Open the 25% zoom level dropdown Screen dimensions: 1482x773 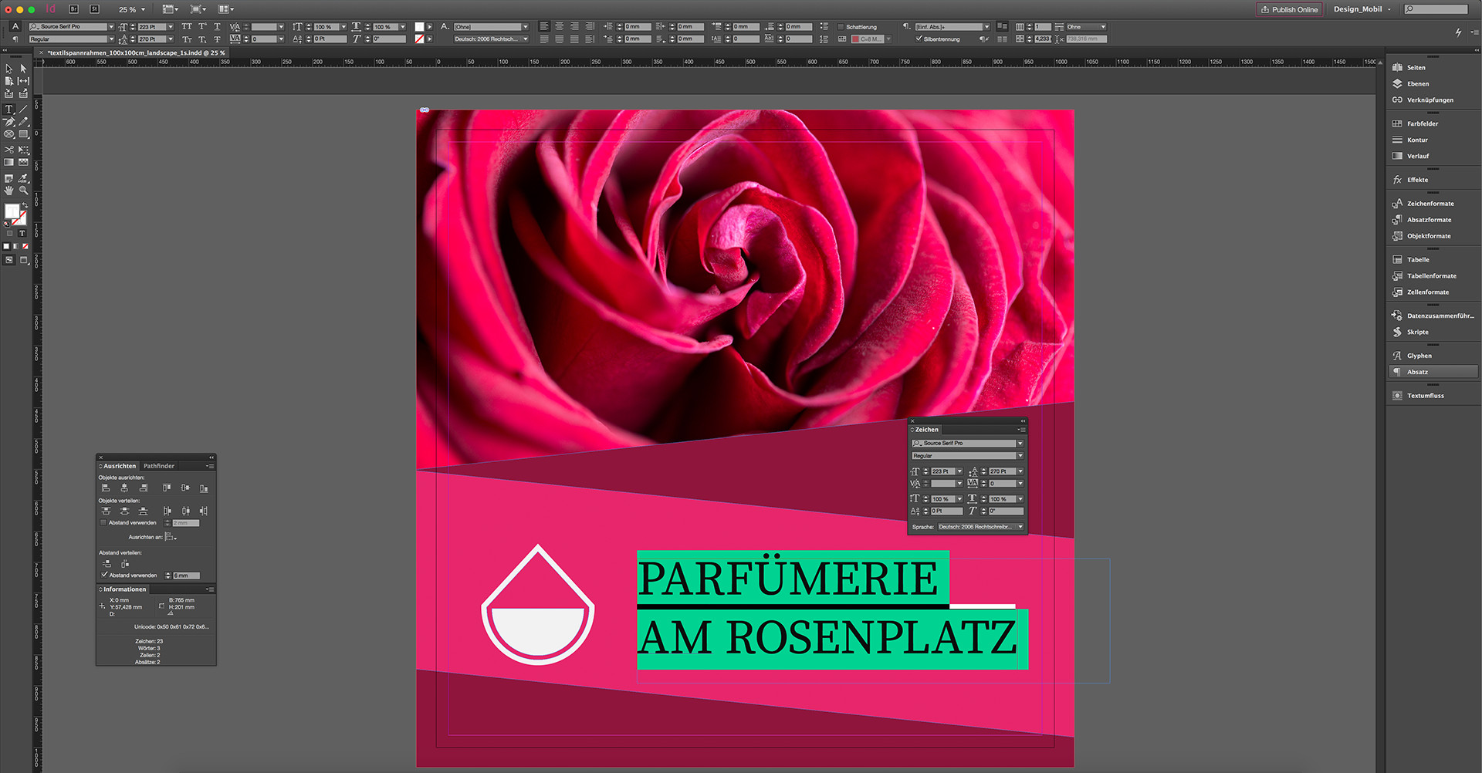[x=144, y=9]
